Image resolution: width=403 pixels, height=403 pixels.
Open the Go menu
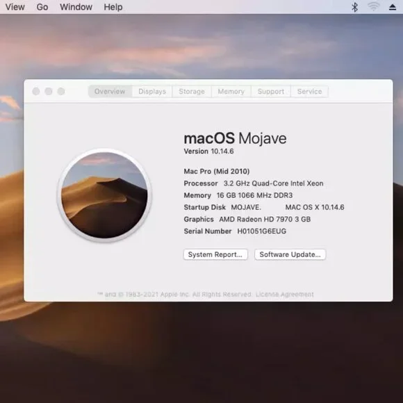click(x=42, y=7)
